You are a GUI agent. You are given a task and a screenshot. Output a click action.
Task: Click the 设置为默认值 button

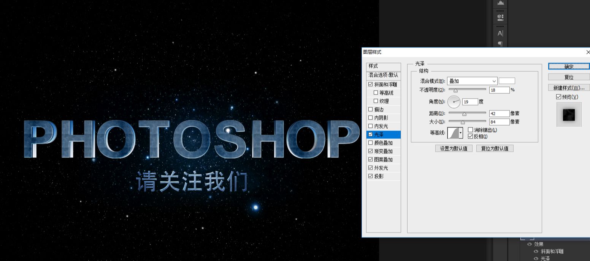click(x=454, y=149)
